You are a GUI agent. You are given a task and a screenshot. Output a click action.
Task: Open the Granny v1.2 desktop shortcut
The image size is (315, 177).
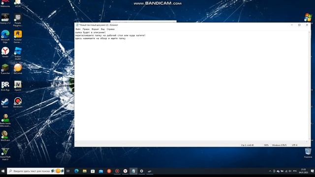tap(5, 19)
